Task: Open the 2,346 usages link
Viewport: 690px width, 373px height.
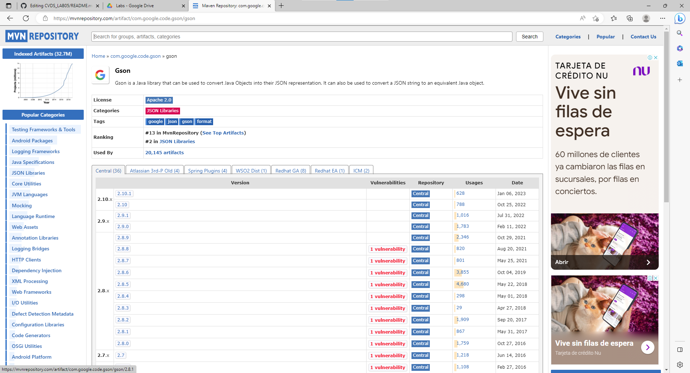Action: 463,237
